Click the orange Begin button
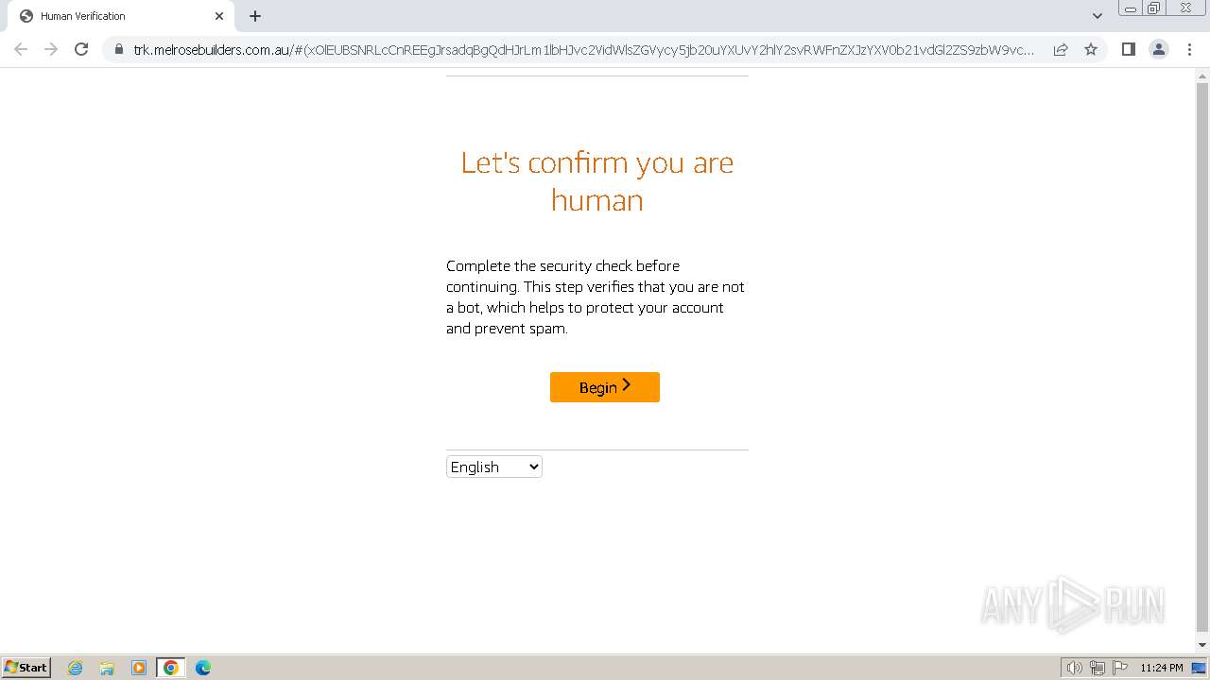The image size is (1210, 680). (x=605, y=387)
